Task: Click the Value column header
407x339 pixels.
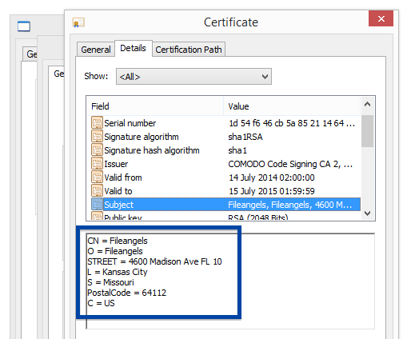Action: click(292, 106)
